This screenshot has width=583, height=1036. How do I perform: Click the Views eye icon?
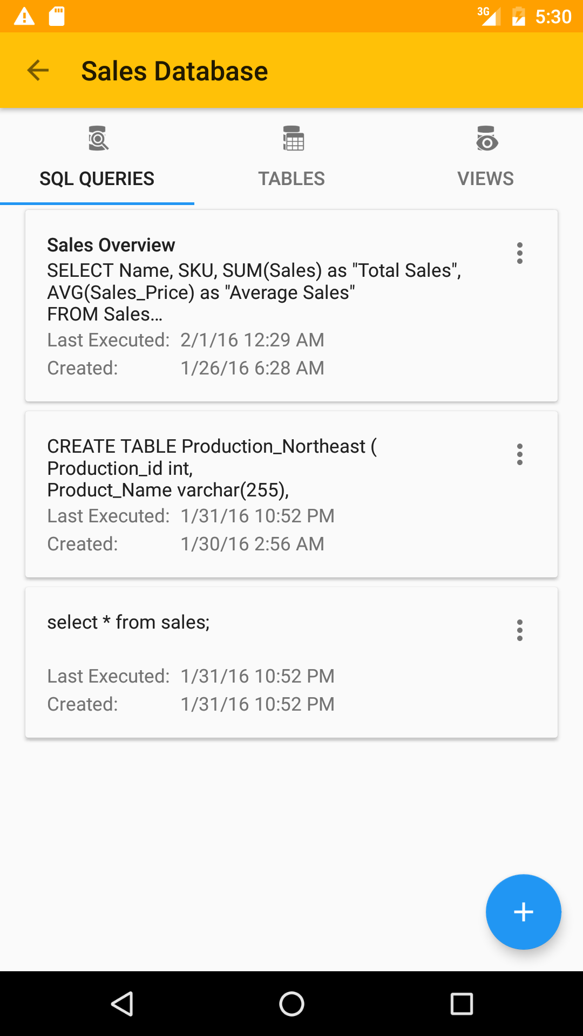click(x=486, y=139)
